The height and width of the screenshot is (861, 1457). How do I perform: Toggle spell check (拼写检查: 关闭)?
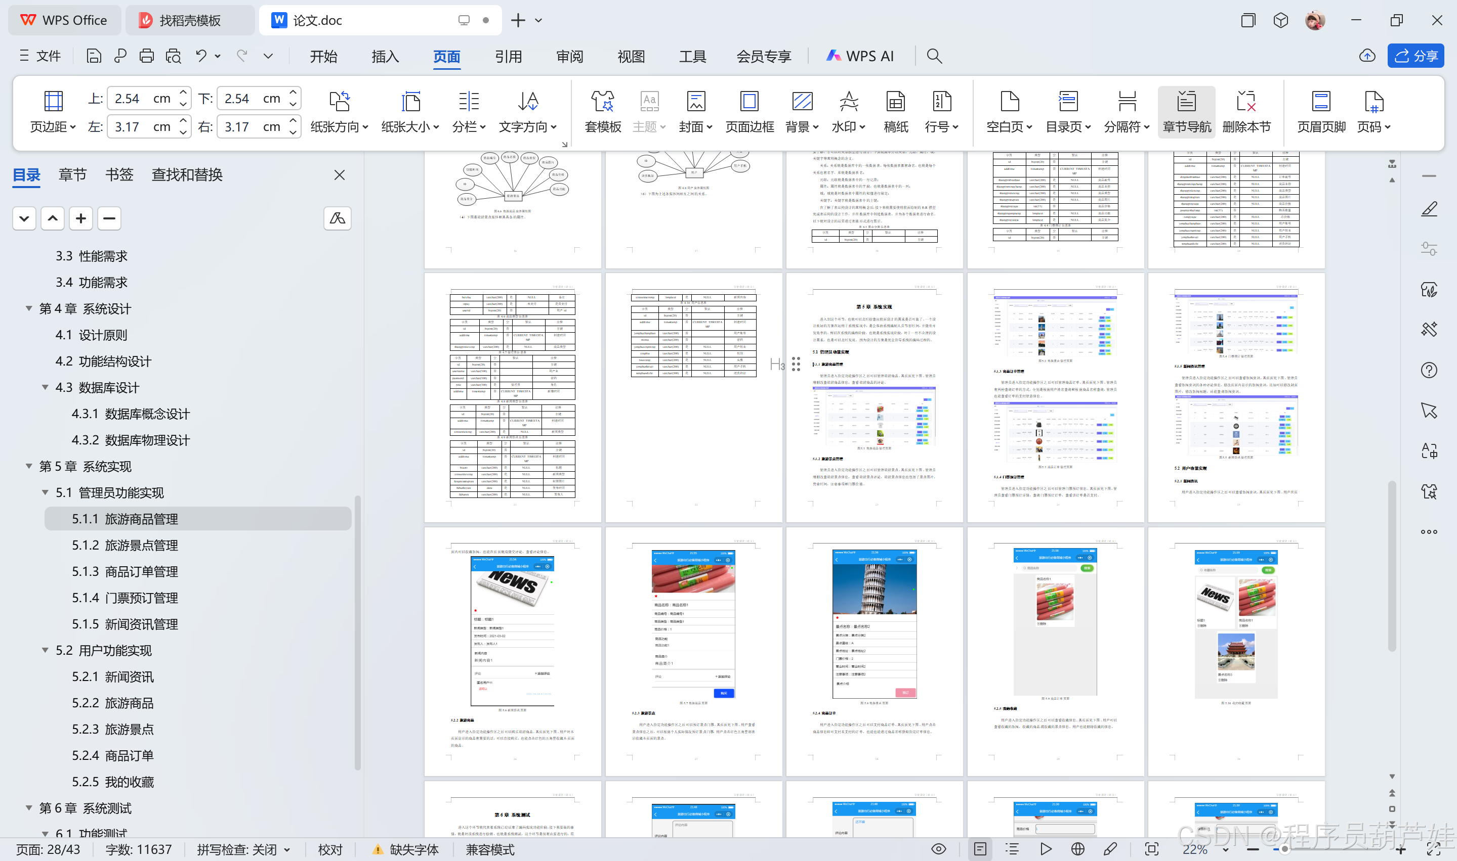(243, 850)
